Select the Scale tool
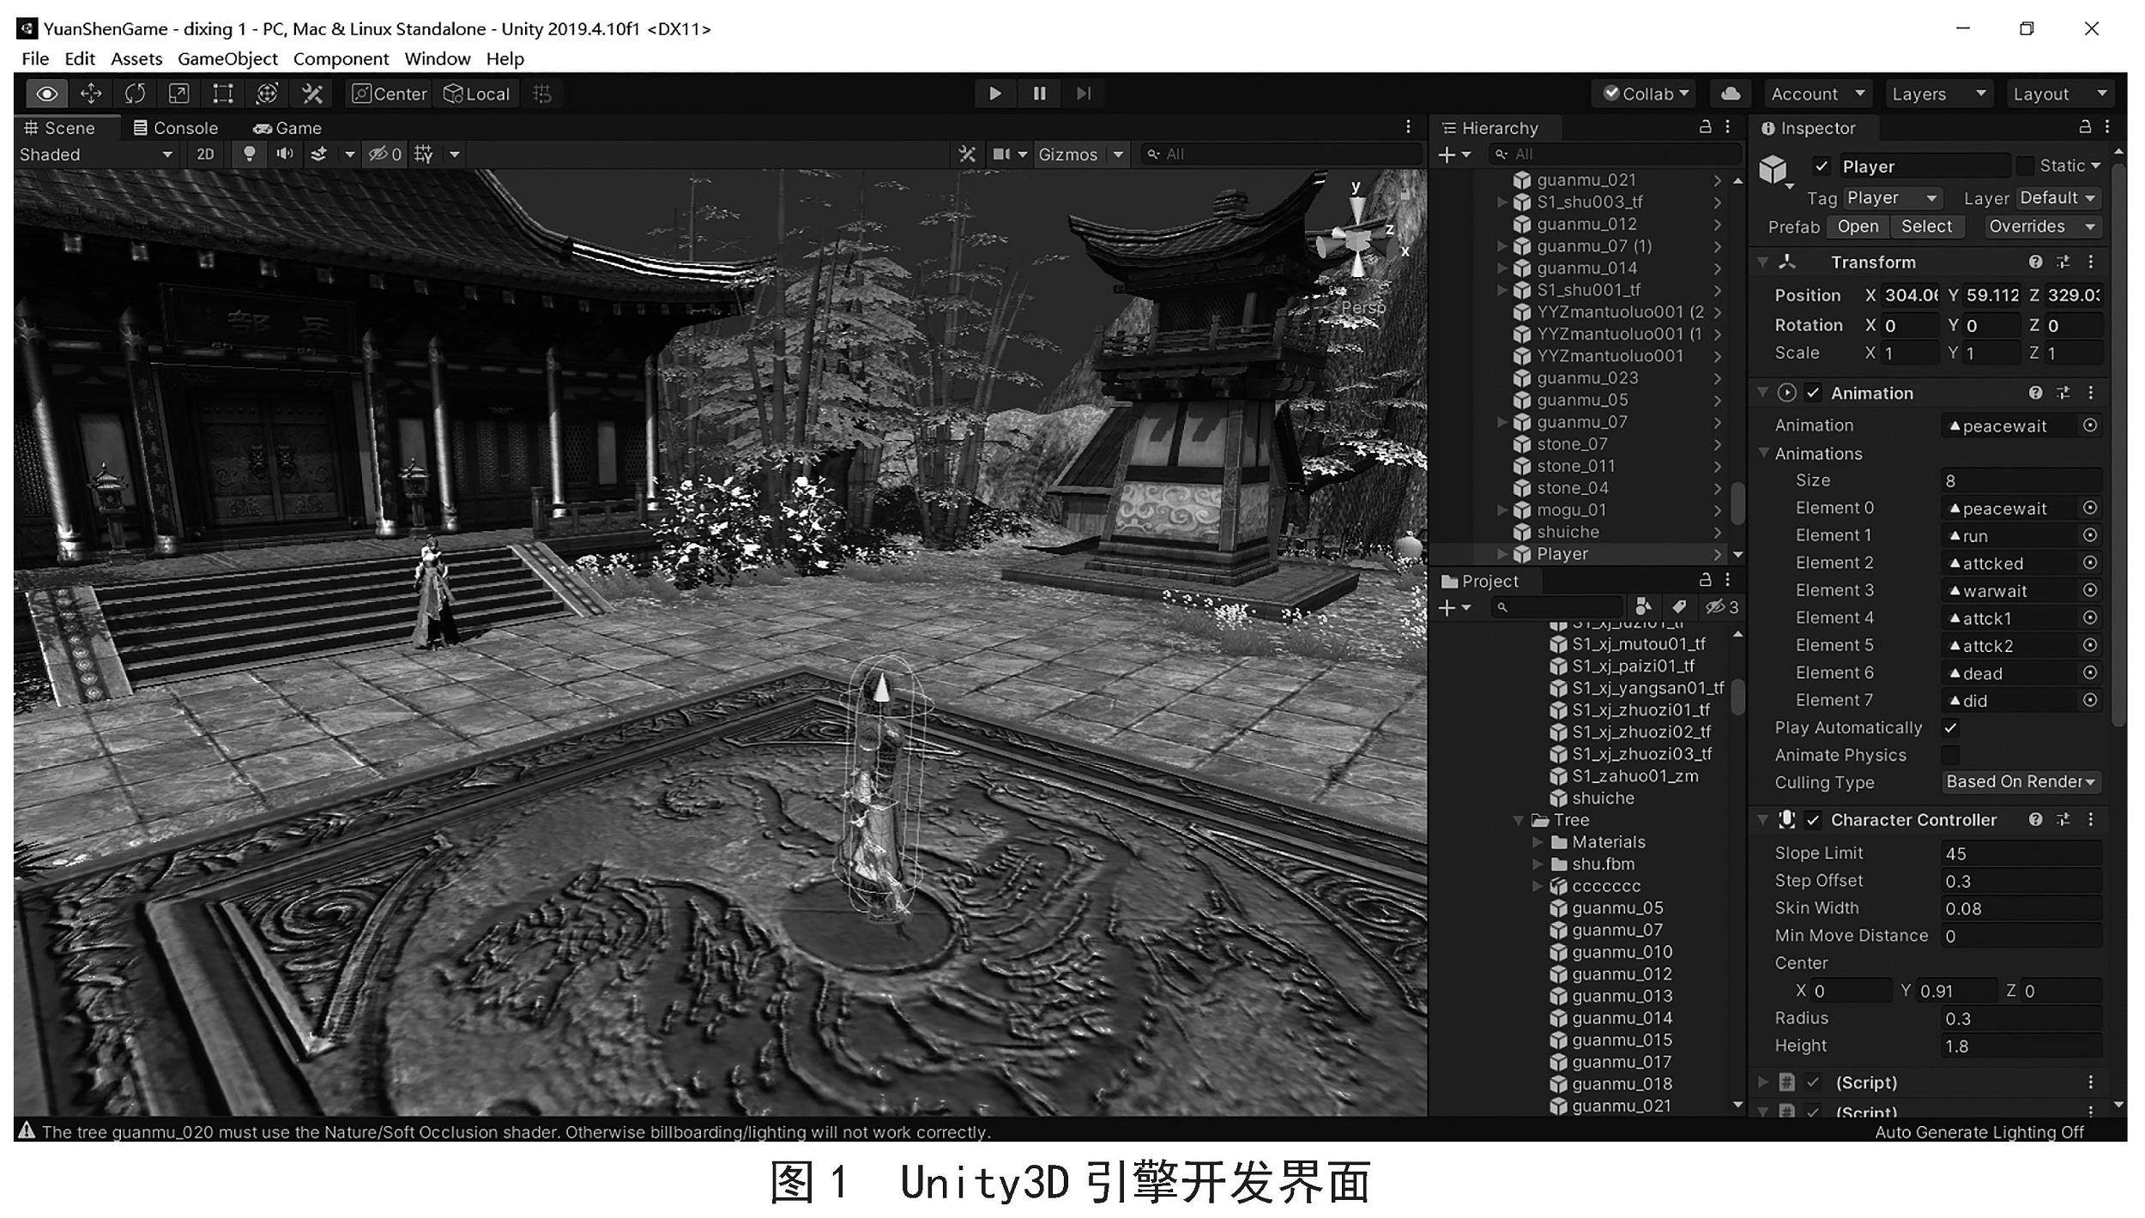This screenshot has height=1218, width=2145. point(178,93)
